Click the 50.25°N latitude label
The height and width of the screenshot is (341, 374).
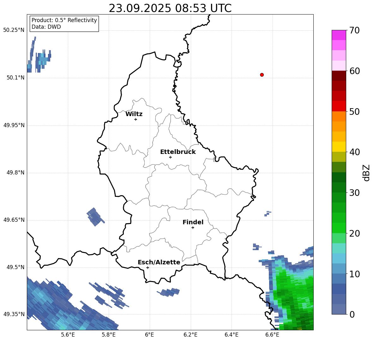coord(14,30)
